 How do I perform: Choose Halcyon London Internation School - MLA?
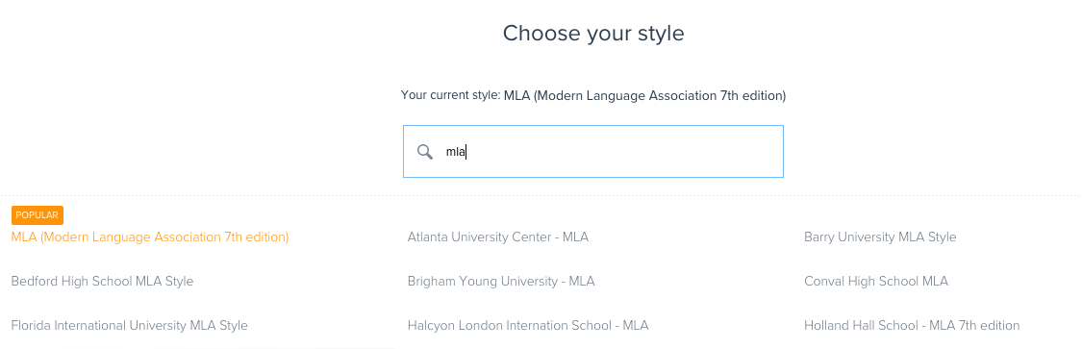coord(528,326)
